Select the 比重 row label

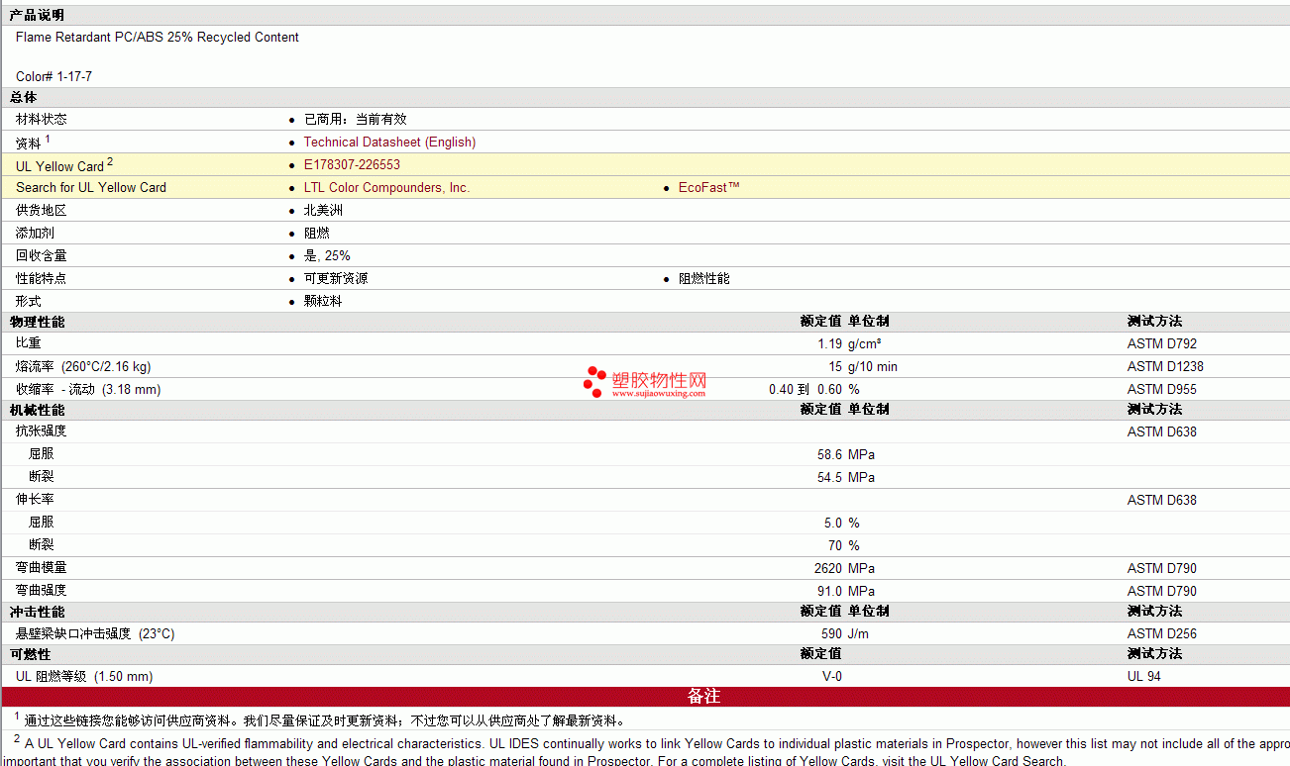29,343
